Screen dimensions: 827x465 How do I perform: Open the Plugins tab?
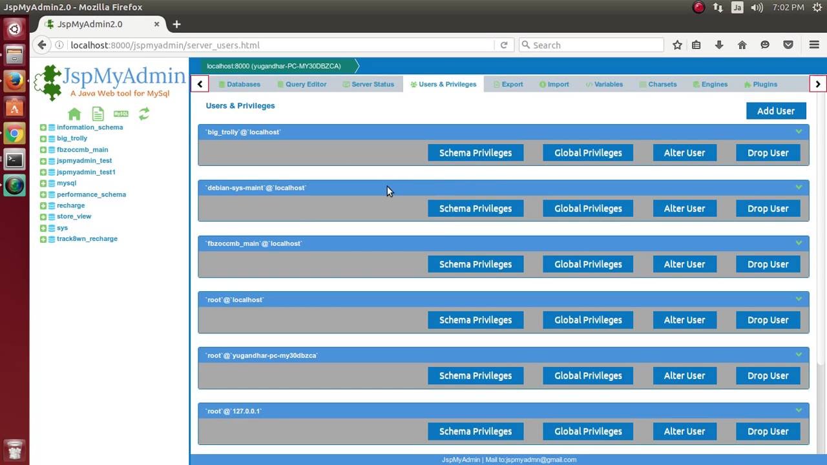point(760,84)
